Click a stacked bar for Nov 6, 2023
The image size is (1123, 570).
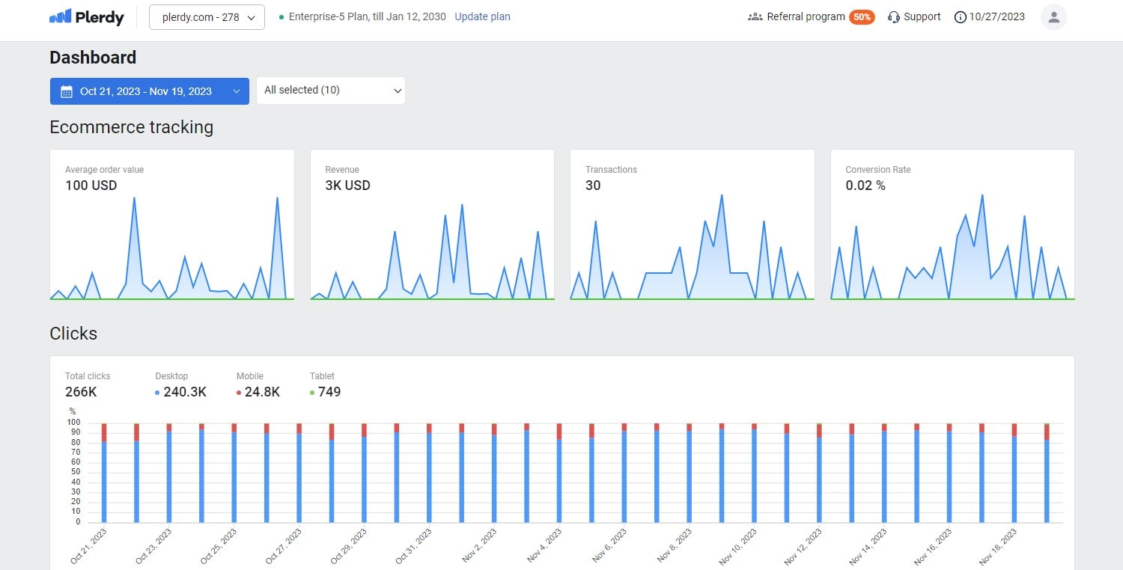pyautogui.click(x=623, y=471)
